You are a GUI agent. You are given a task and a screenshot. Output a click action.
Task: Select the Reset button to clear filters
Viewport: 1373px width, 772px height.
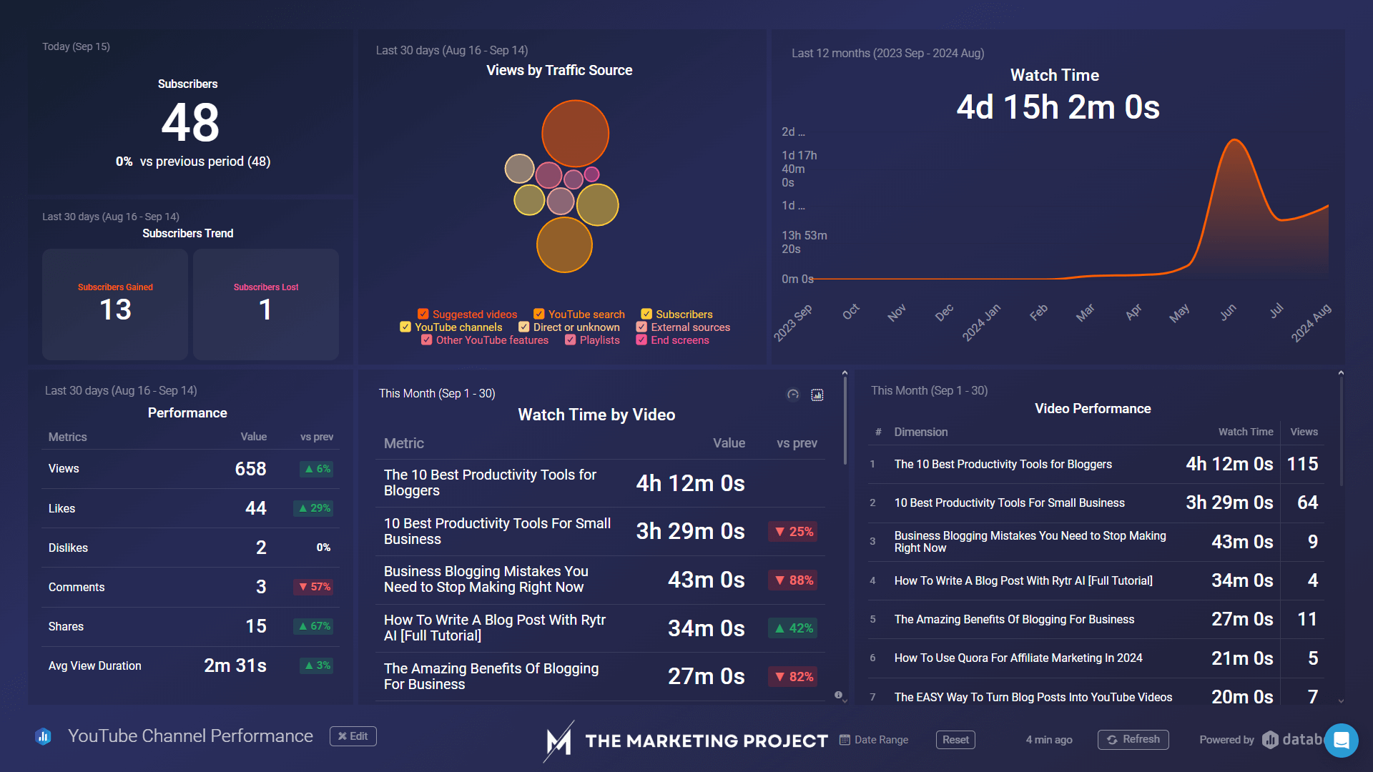pyautogui.click(x=955, y=737)
